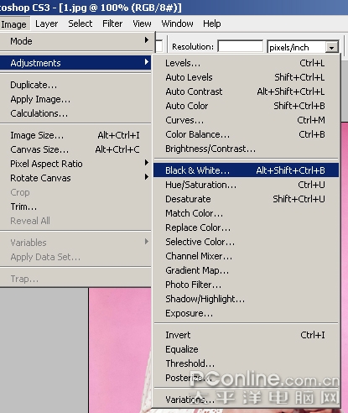Open the Curves adjustment dialog
The width and height of the screenshot is (348, 413).
(246, 120)
